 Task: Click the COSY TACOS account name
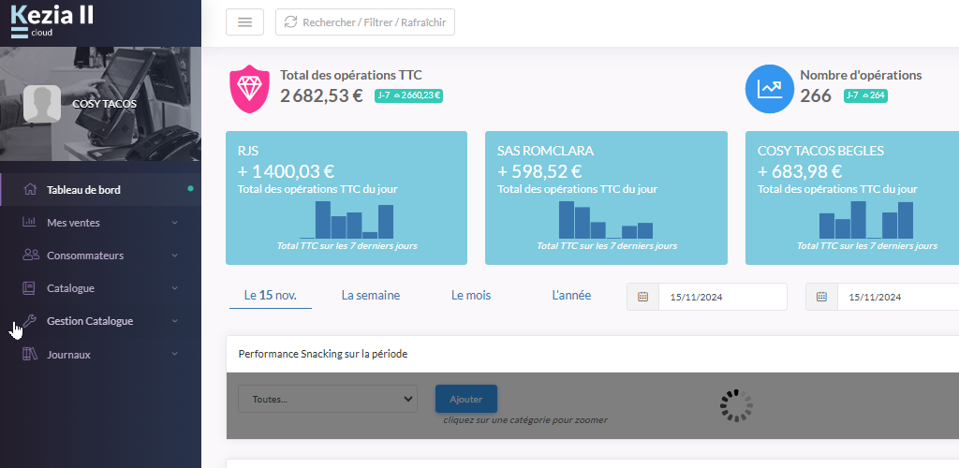pos(105,104)
